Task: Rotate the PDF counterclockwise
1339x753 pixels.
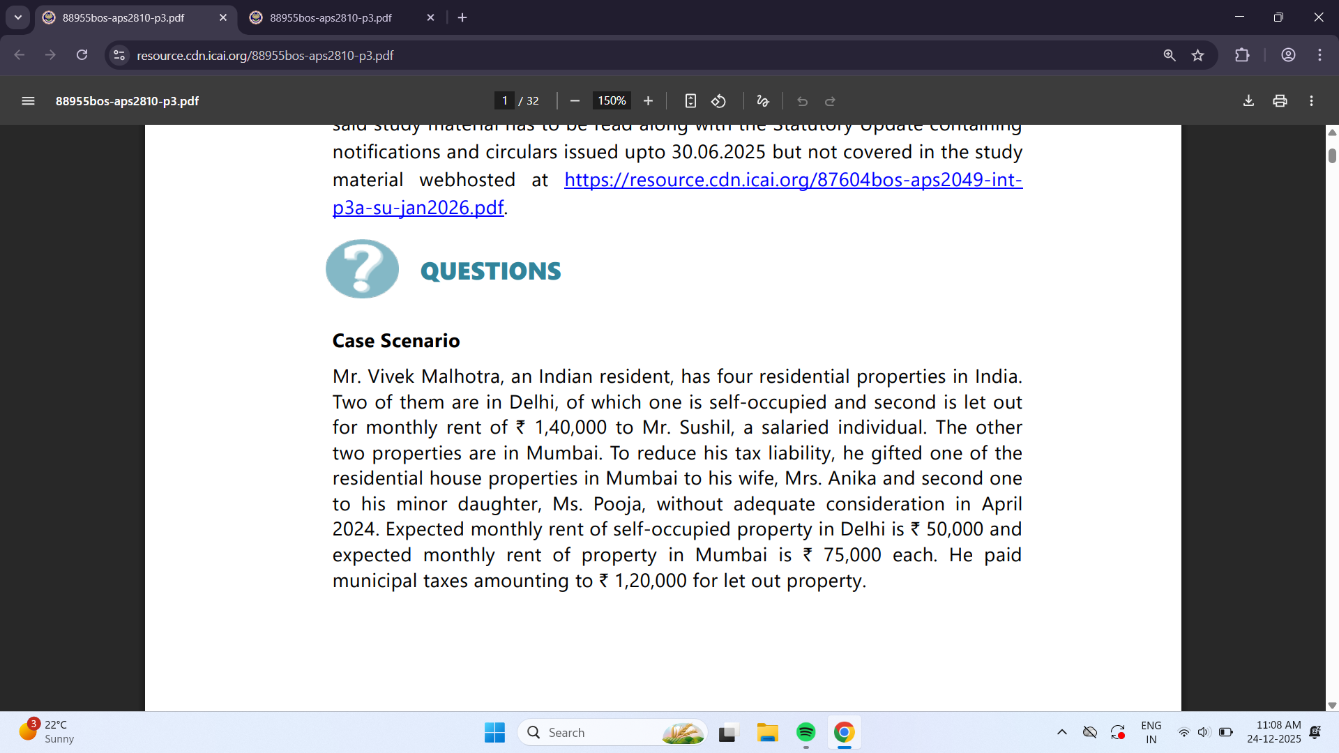Action: click(x=718, y=101)
